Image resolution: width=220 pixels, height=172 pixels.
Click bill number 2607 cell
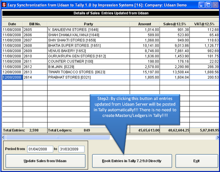pyautogui.click(x=35, y=40)
